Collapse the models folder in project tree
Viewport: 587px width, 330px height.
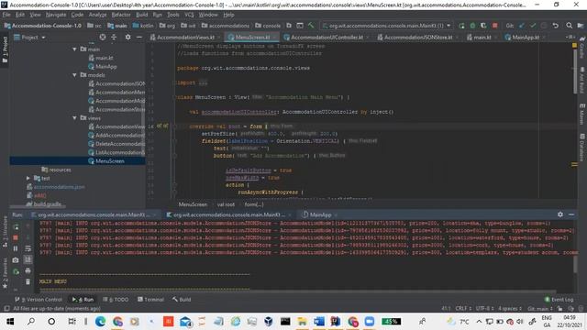[74, 75]
